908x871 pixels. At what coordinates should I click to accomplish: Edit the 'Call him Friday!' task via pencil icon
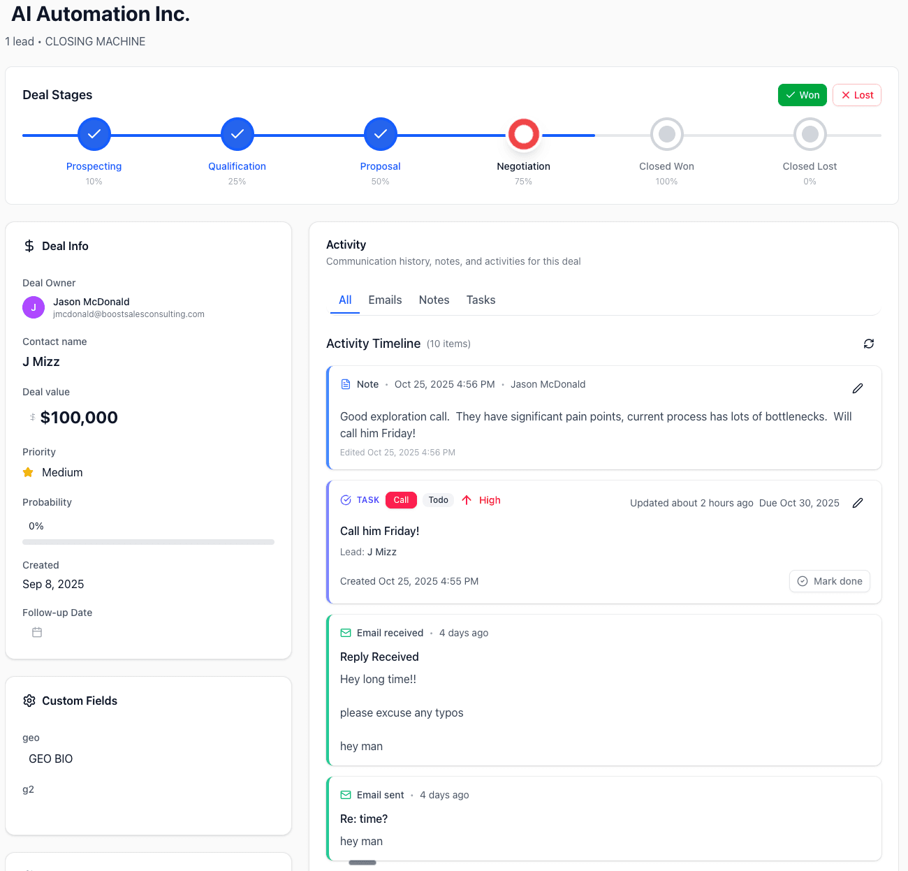[x=858, y=502]
